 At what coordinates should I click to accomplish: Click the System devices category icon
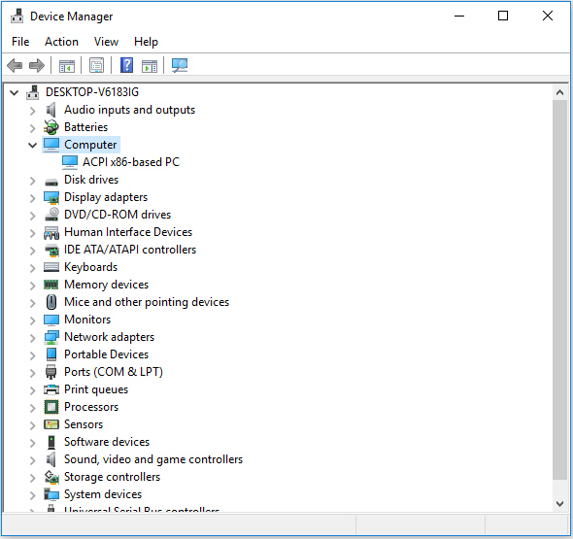tap(51, 494)
